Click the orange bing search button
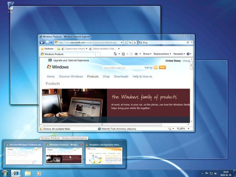 coord(156,67)
